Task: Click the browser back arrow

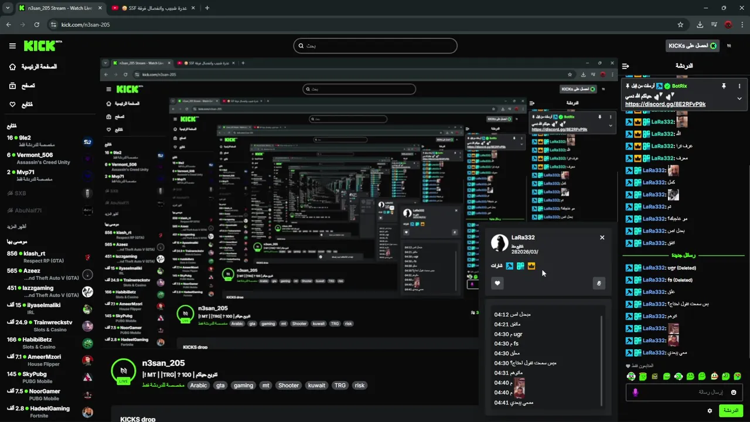Action: click(x=9, y=25)
